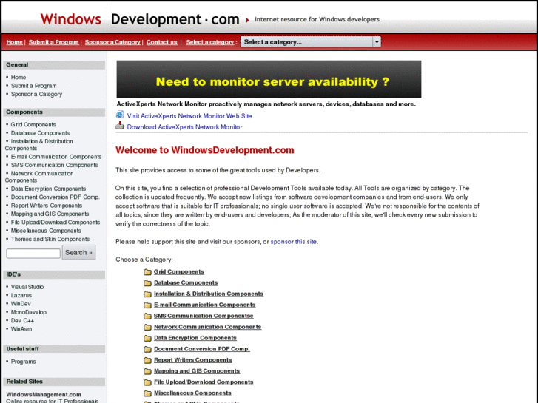
Task: Open Installation & Distribution Components main link
Action: coord(209,294)
